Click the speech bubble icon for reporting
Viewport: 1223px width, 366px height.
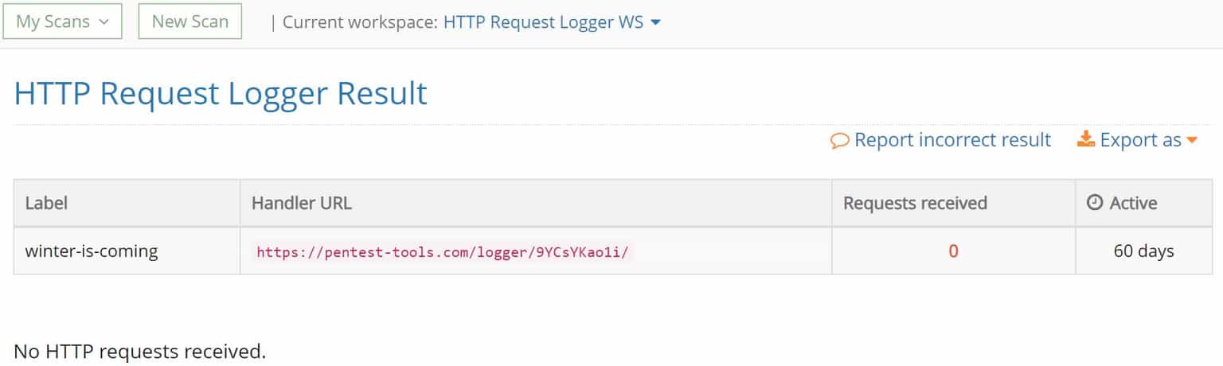[839, 141]
